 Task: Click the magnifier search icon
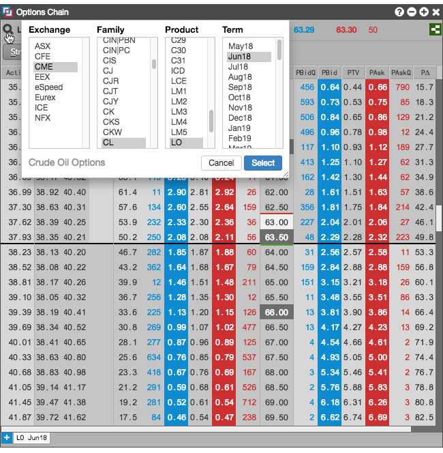pos(7,29)
